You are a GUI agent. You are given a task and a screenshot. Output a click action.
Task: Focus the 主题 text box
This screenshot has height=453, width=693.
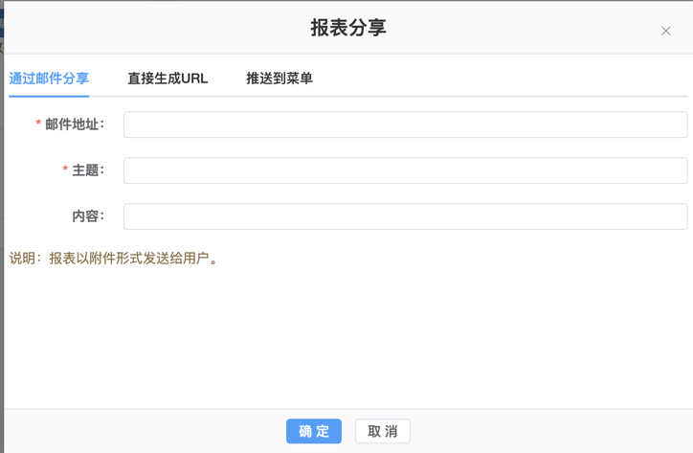click(405, 170)
